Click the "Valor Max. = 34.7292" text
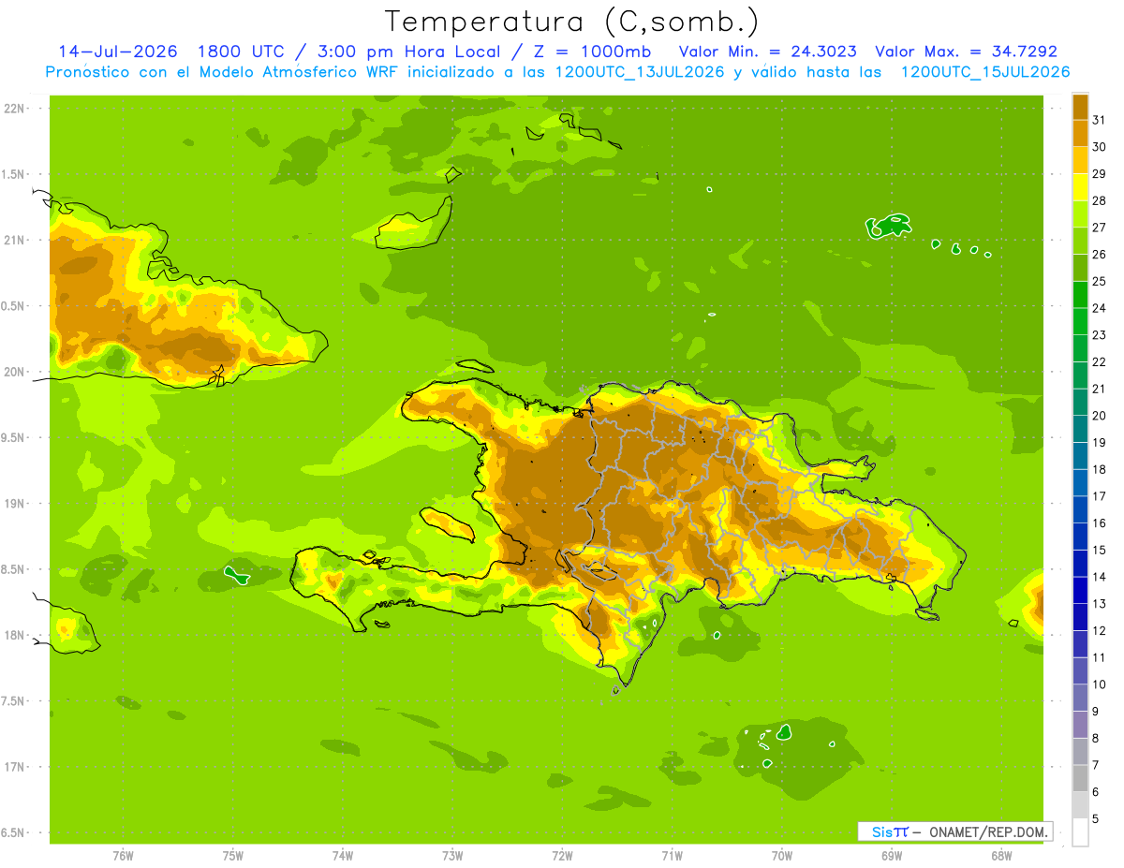The width and height of the screenshot is (1124, 868). click(966, 51)
